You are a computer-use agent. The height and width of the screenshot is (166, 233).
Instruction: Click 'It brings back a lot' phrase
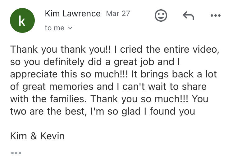174,74
